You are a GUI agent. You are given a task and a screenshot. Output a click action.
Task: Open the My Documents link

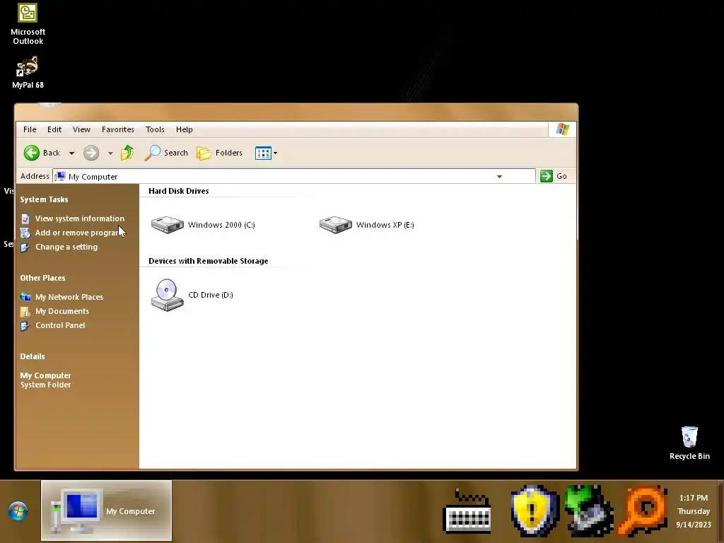(x=62, y=311)
